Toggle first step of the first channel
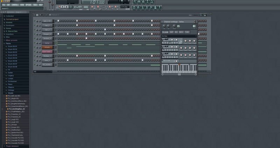280x148 pixels. point(58,21)
